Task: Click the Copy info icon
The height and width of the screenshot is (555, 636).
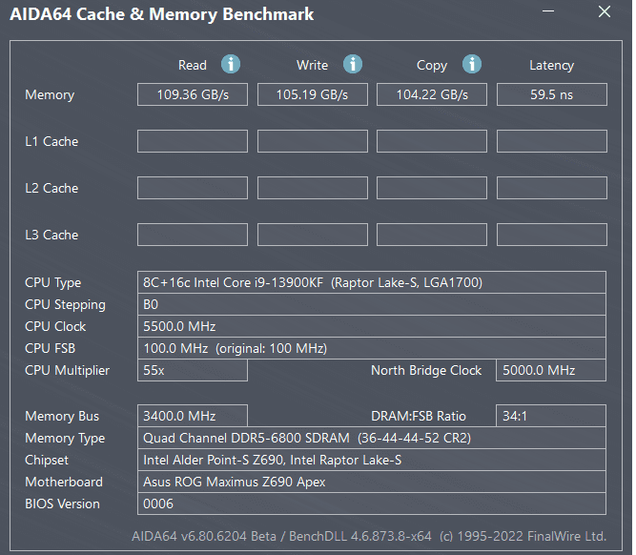Action: 472,64
